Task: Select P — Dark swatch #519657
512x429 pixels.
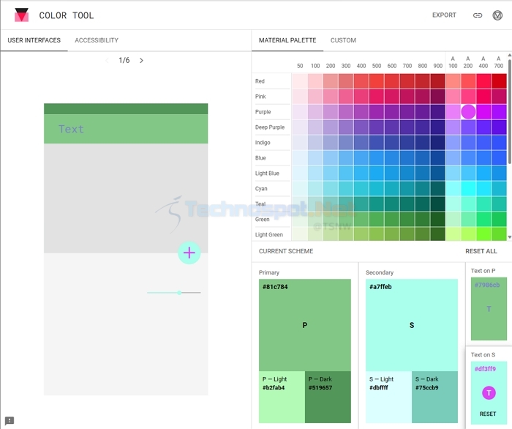Action: (x=328, y=397)
